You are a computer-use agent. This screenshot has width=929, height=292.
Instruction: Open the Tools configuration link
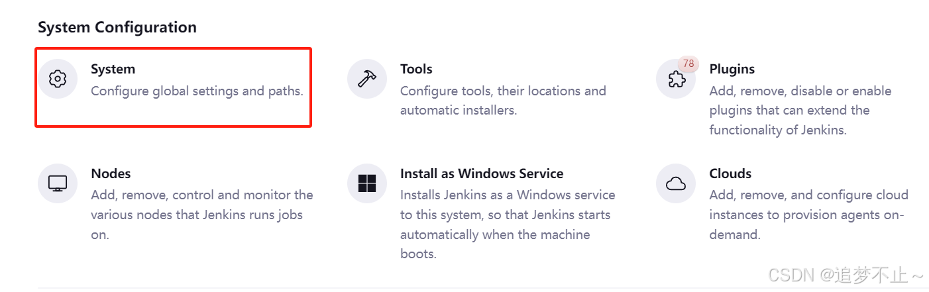point(416,69)
